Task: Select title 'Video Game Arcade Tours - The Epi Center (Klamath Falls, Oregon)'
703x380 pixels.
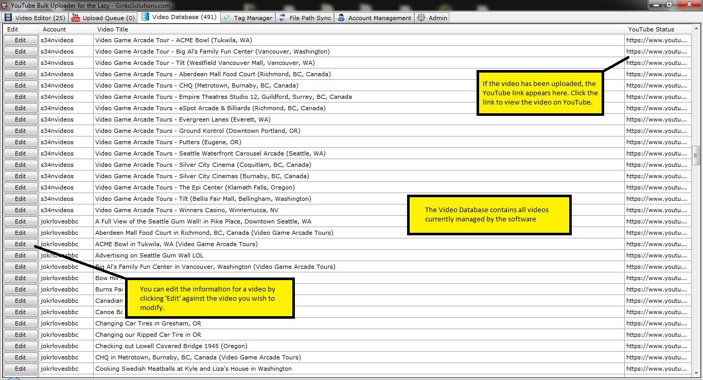Action: [x=195, y=187]
